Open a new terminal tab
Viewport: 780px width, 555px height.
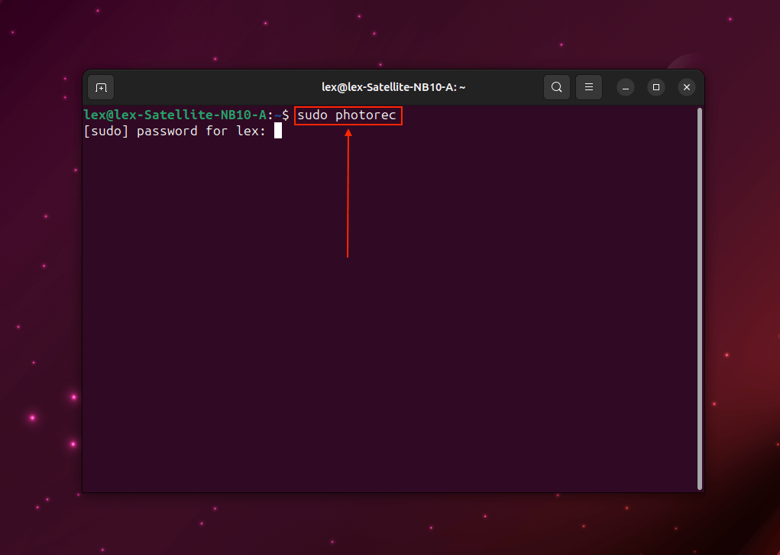[x=101, y=88]
